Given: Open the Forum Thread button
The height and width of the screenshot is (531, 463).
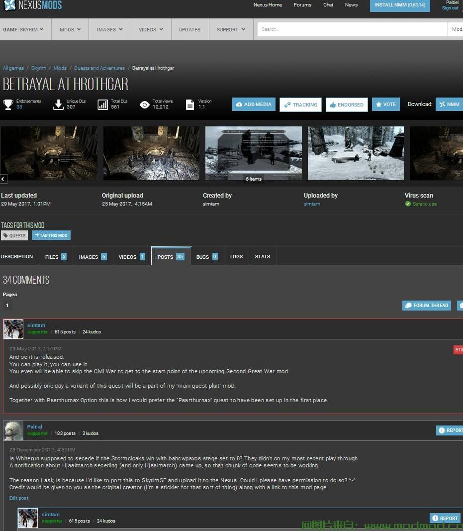Looking at the screenshot, I should (x=427, y=306).
